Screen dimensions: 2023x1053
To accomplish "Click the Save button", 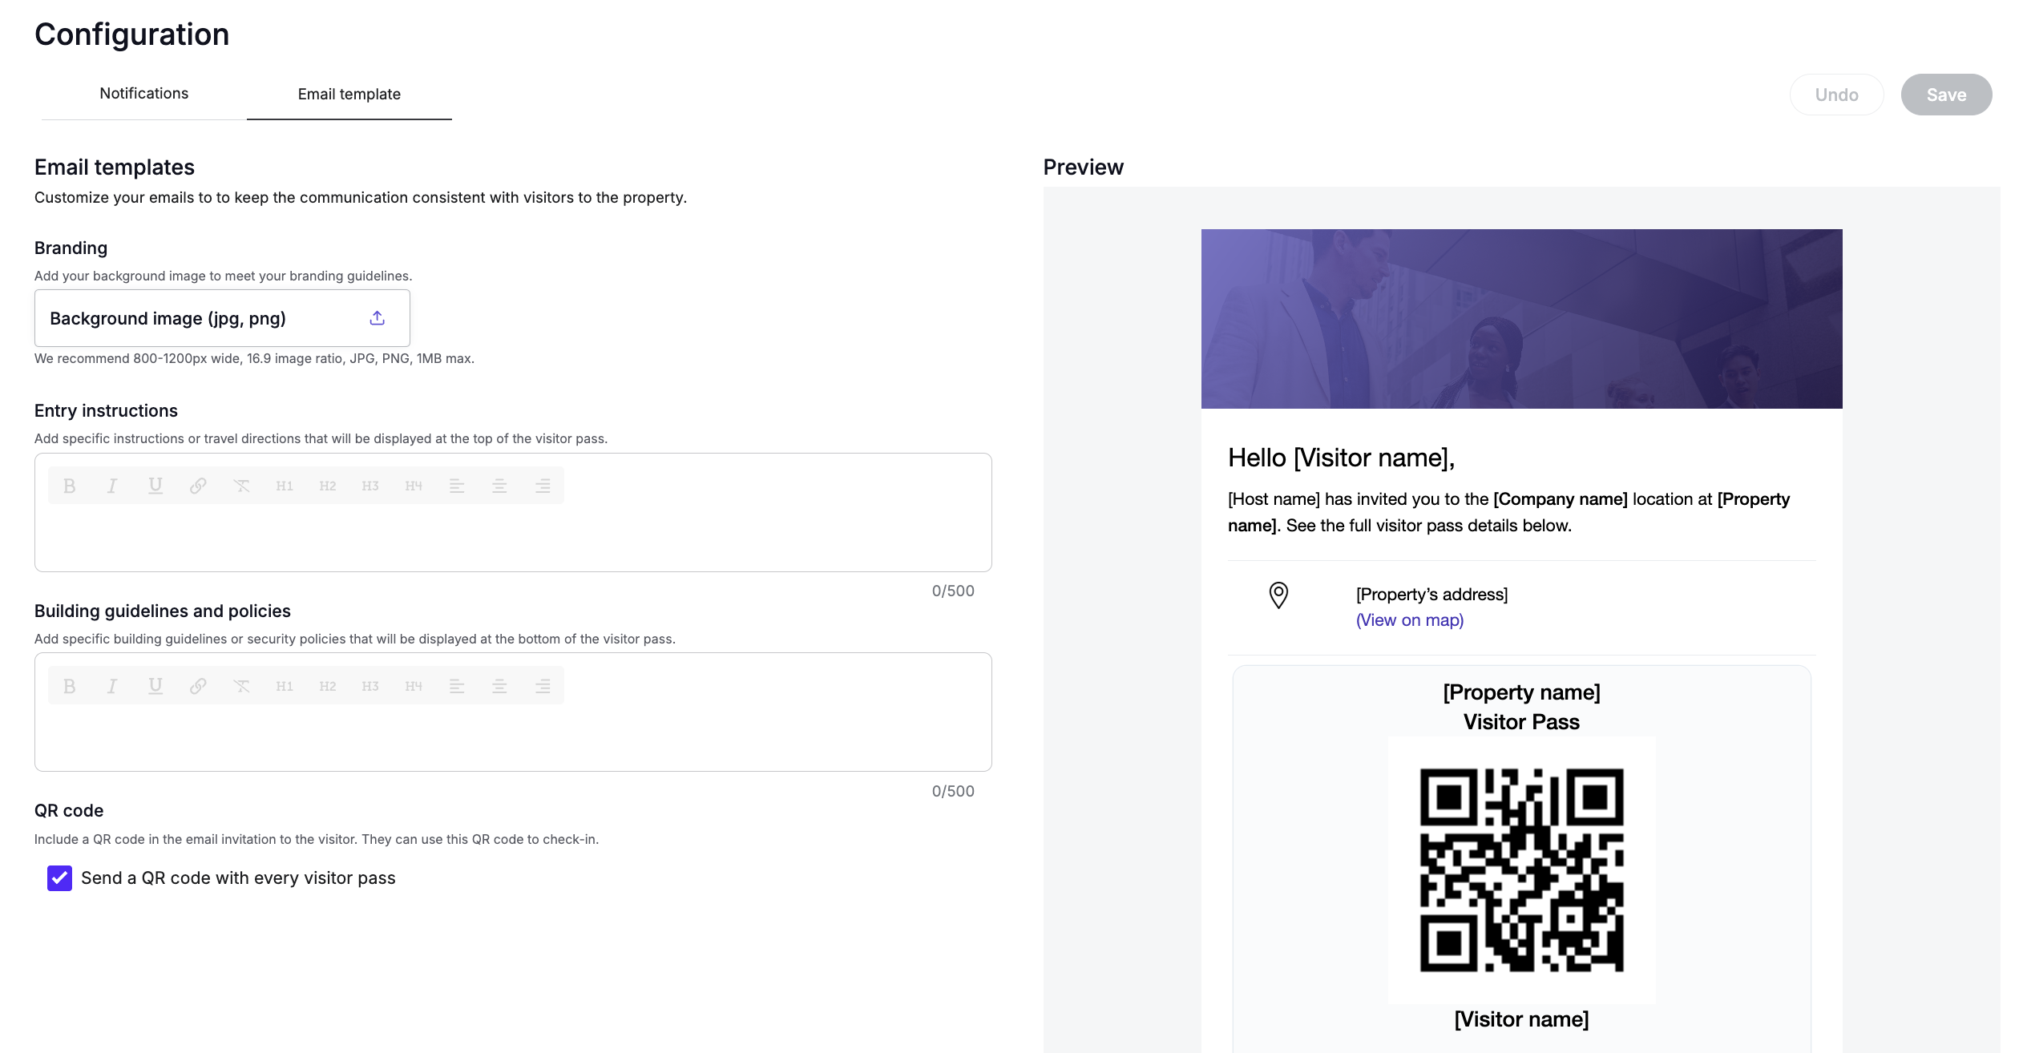I will [x=1946, y=95].
